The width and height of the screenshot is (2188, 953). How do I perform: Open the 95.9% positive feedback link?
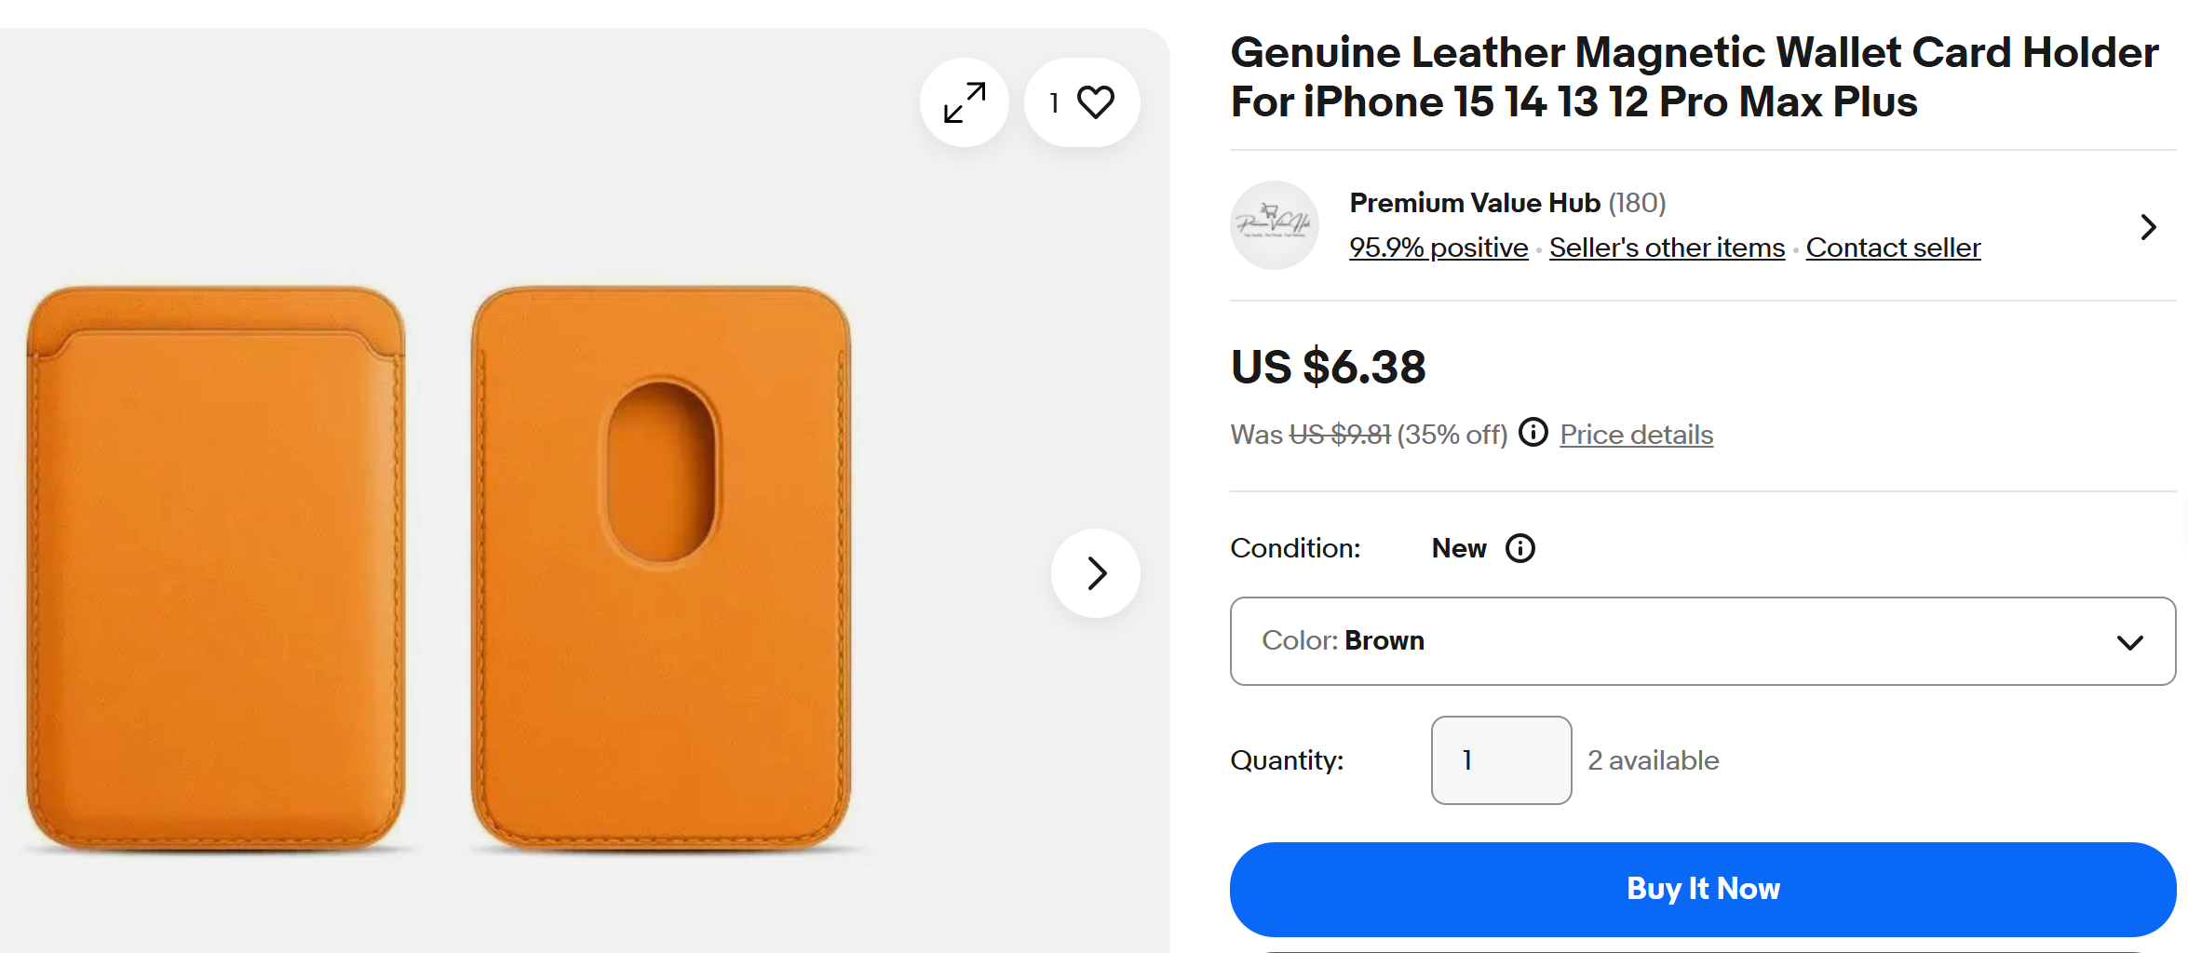coord(1438,248)
